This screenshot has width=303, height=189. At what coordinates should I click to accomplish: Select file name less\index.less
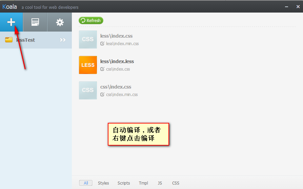[117, 61]
